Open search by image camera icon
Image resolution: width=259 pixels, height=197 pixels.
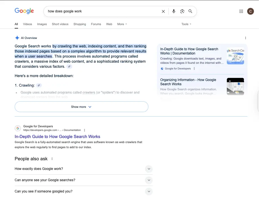(x=182, y=11)
